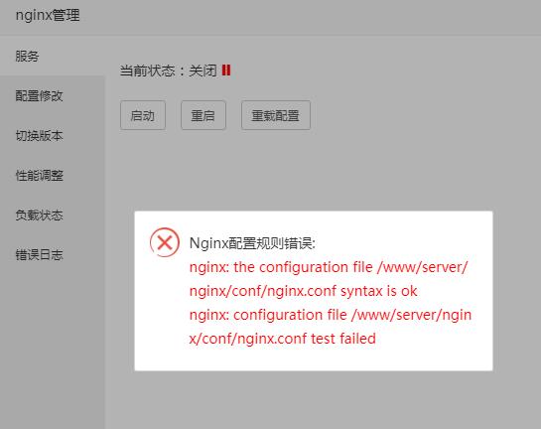Image resolution: width=541 pixels, height=429 pixels.
Task: Click the 当前状态：关闭 status text
Action: coord(169,71)
